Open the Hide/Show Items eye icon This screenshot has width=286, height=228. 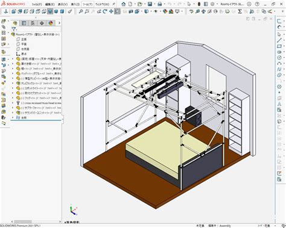pos(156,11)
